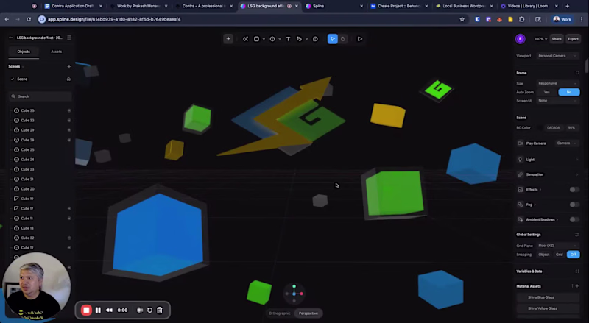Open the Videos Library Loom browser tab
The width and height of the screenshot is (589, 323).
[x=529, y=6]
